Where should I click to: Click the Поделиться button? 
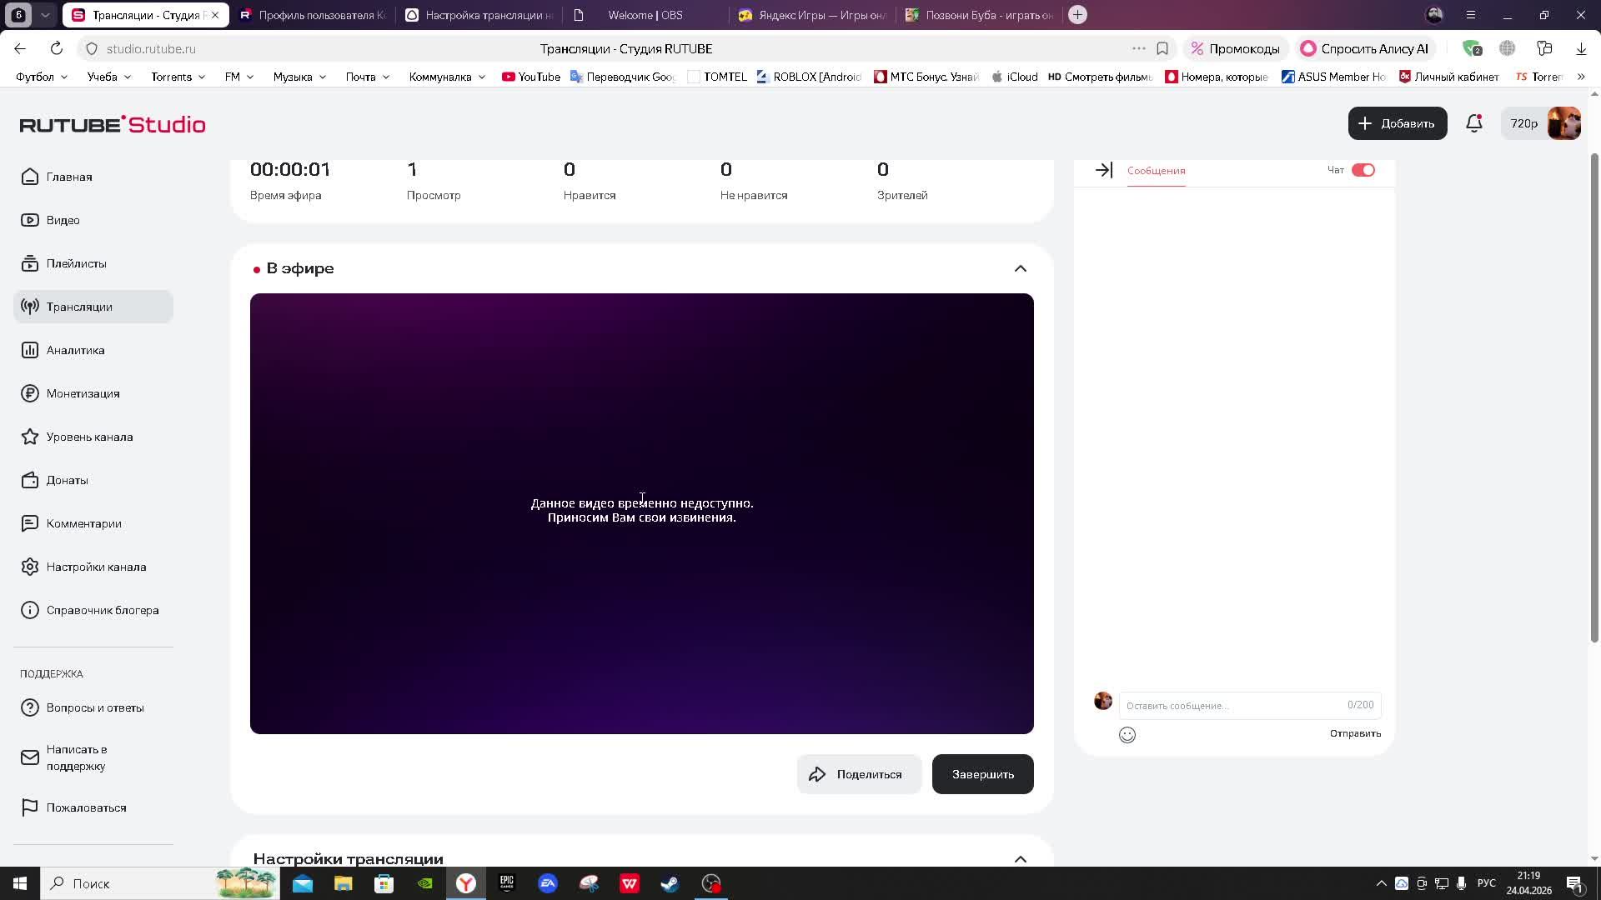[858, 774]
